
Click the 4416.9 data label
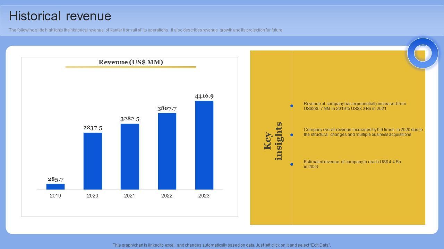coord(204,96)
